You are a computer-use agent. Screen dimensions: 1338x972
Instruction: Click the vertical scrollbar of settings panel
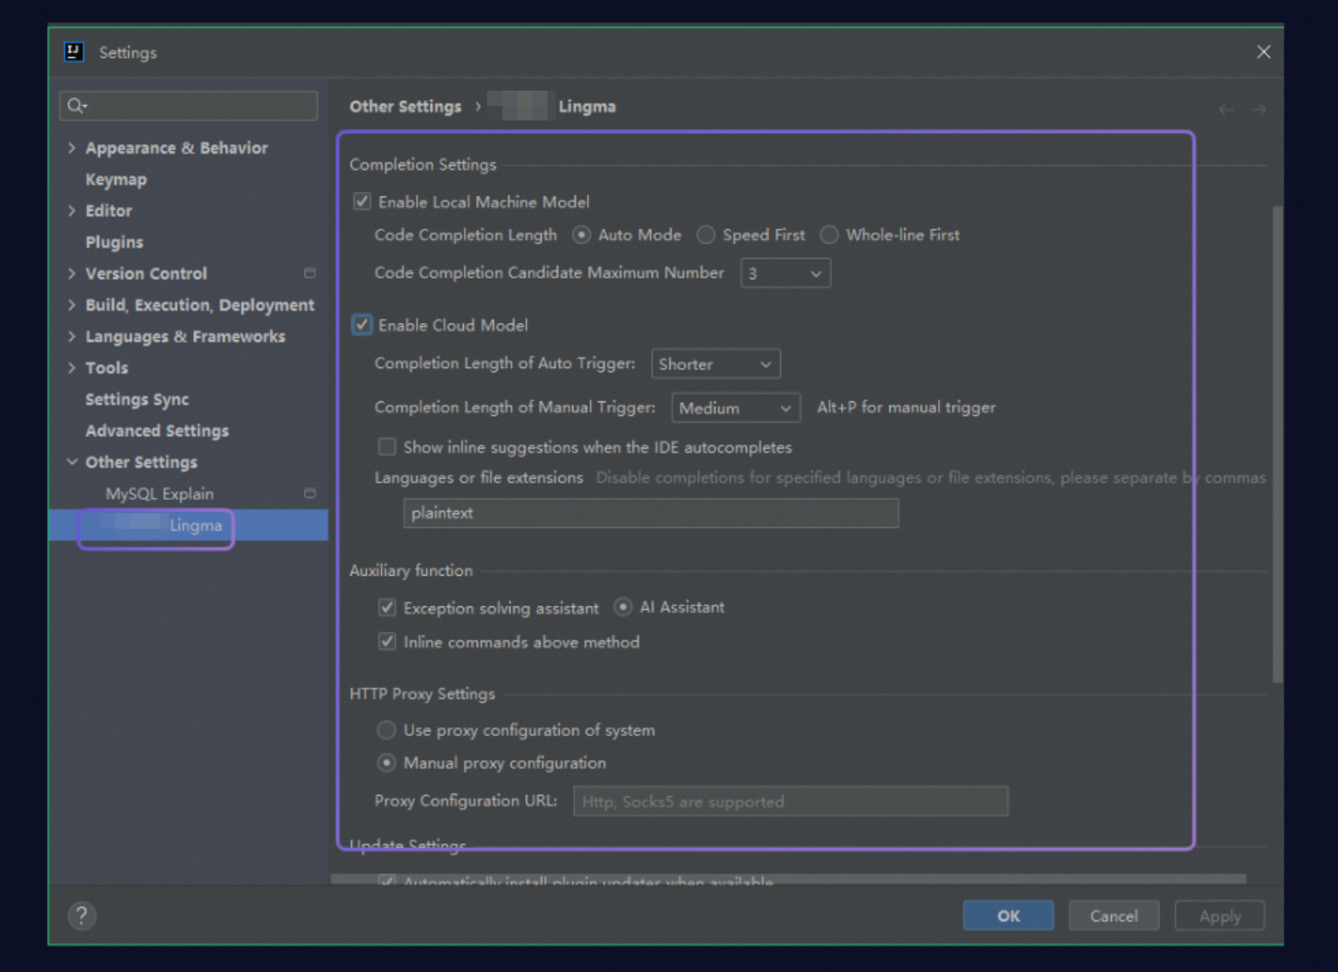point(1277,444)
